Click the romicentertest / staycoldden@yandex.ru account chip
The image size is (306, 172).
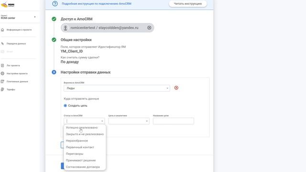pos(107,28)
